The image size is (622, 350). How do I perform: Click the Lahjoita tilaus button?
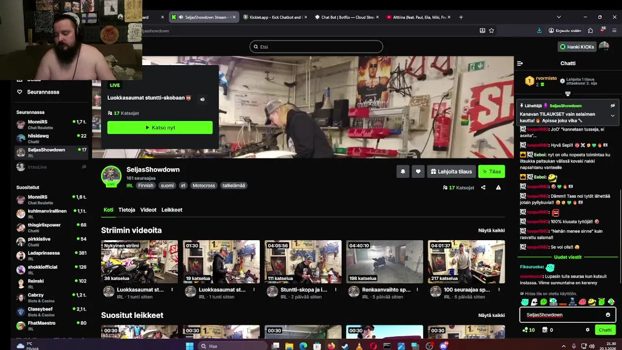coord(451,172)
